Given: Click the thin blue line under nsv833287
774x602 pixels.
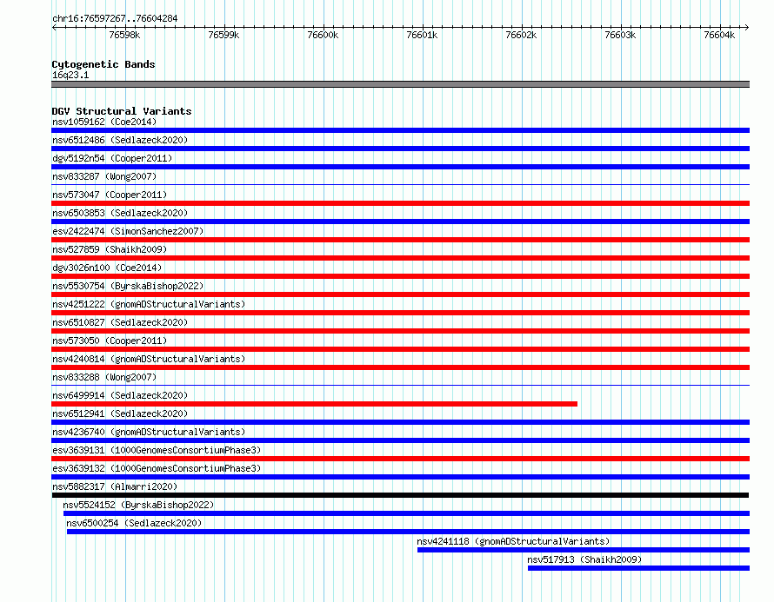Looking at the screenshot, I should coord(400,185).
